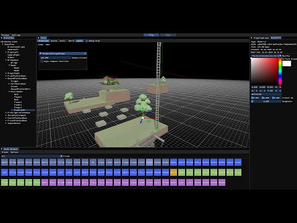This screenshot has height=223, width=297.
Task: Select the orange highlighted asset tile
Action: click(x=173, y=172)
